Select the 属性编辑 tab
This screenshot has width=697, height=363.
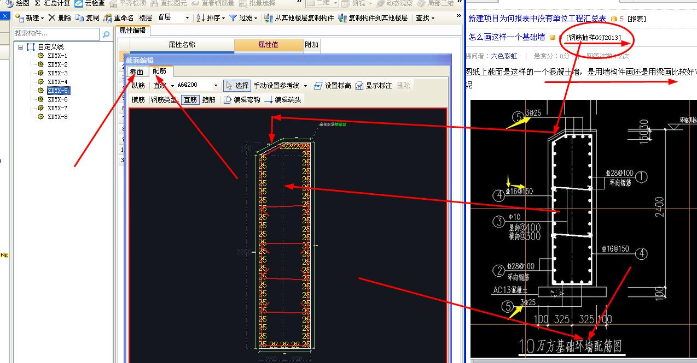click(x=132, y=31)
